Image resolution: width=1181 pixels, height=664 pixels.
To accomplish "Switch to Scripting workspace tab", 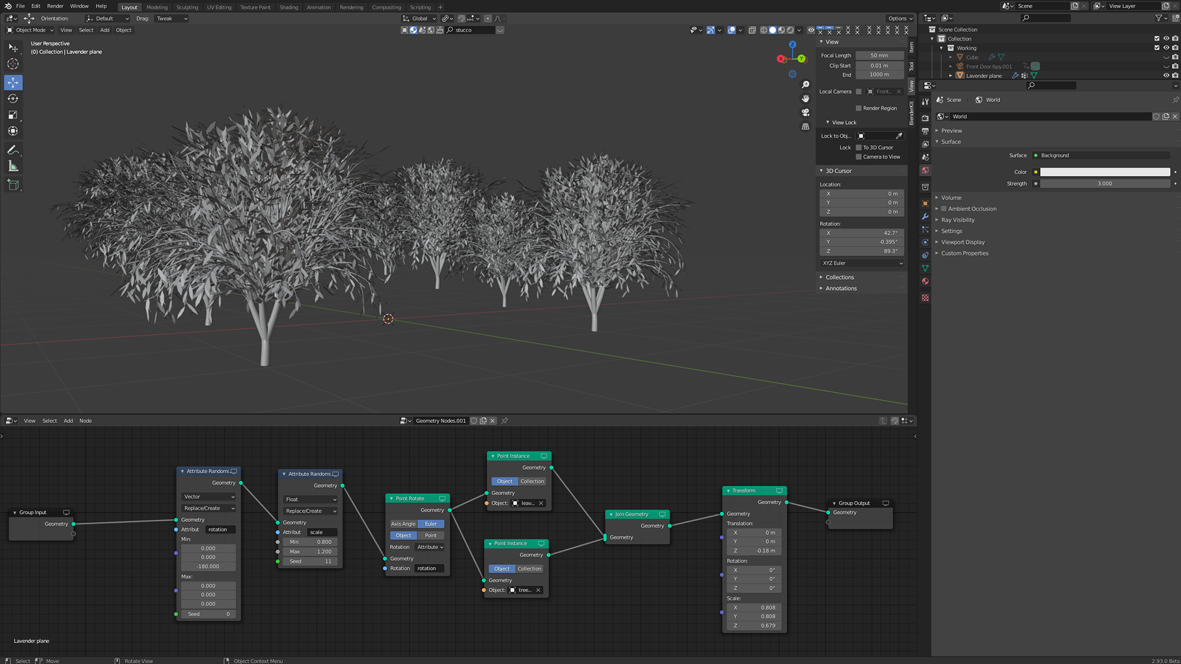I will pos(420,7).
